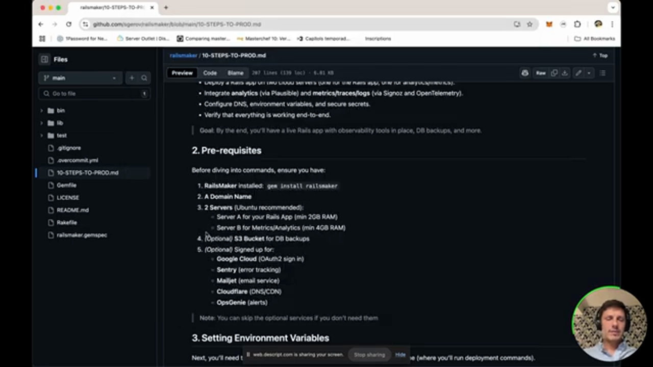Image resolution: width=653 pixels, height=367 pixels.
Task: Switch to the Blame tab
Action: [x=235, y=73]
